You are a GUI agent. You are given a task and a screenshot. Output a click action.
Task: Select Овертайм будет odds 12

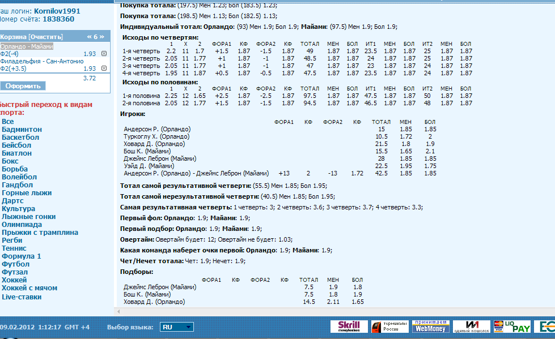(211, 239)
